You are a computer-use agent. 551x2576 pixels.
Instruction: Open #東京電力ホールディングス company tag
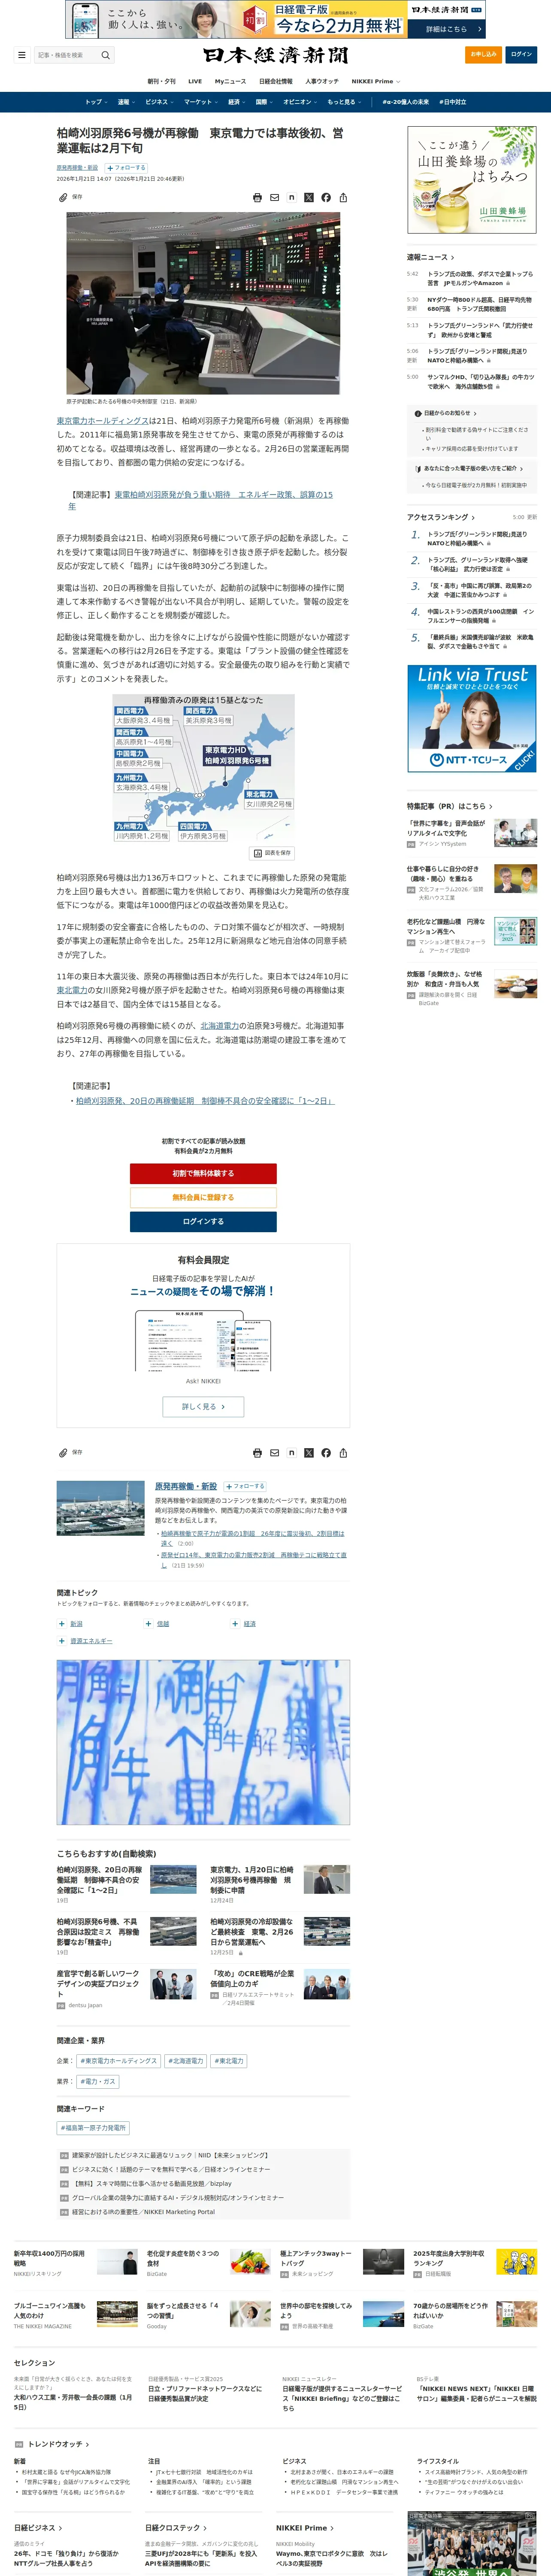pos(118,2061)
